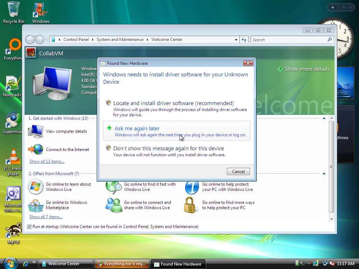The image size is (359, 269).
Task: Launch MyPal browser shortcut
Action: coord(13,233)
